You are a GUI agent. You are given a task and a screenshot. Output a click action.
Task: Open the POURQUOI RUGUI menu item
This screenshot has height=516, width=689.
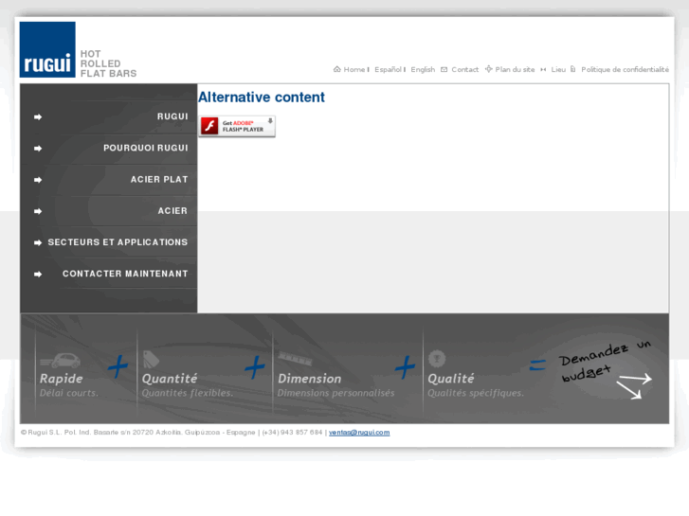(x=145, y=148)
